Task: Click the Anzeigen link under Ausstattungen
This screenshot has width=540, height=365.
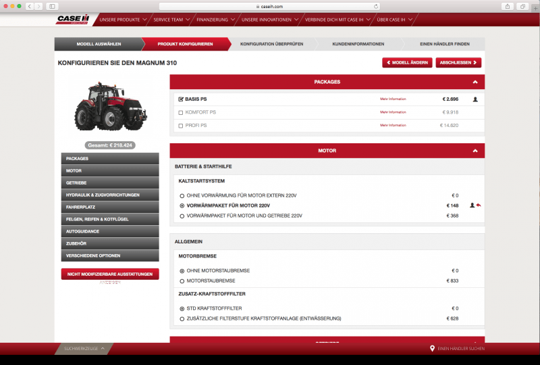Action: click(x=110, y=283)
